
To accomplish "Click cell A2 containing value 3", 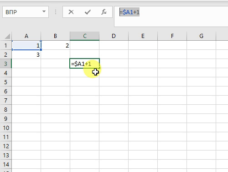I will 26,54.
